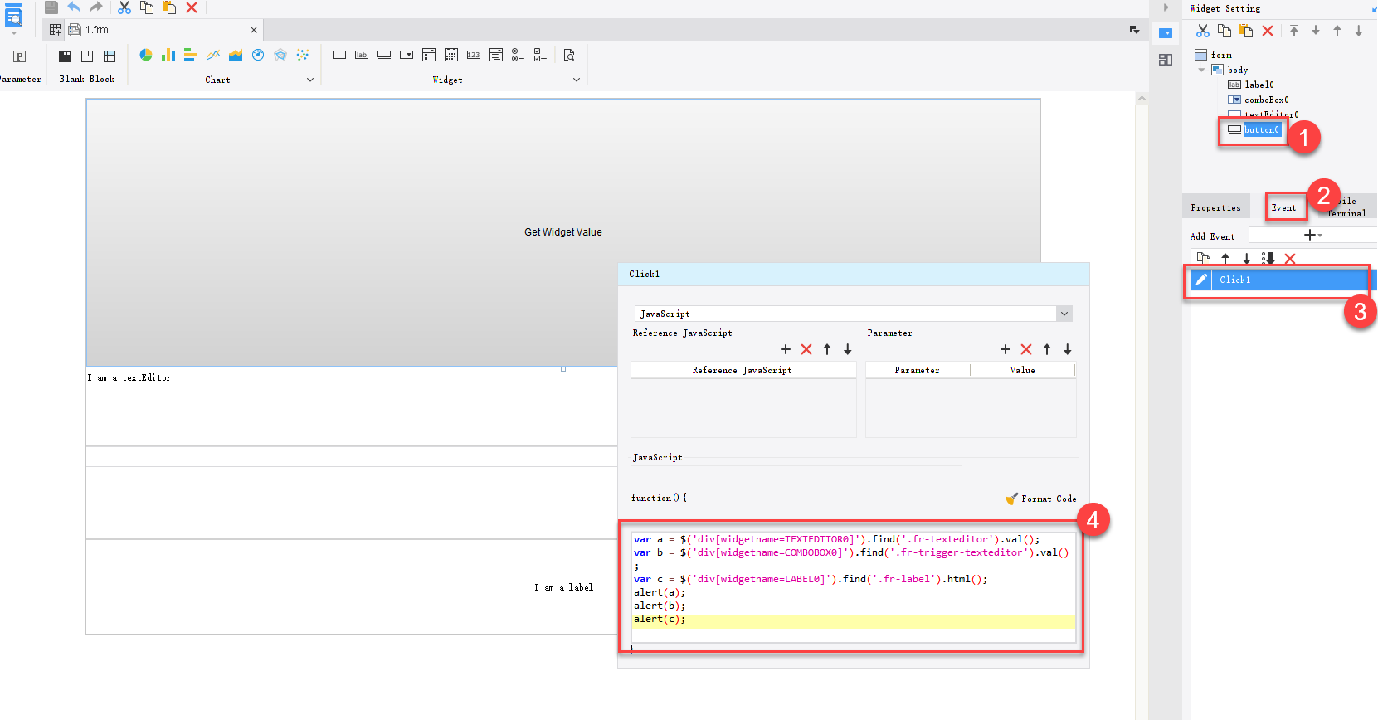Image resolution: width=1378 pixels, height=720 pixels.
Task: Open the tab list arrow at tab bar right
Action: (1134, 30)
